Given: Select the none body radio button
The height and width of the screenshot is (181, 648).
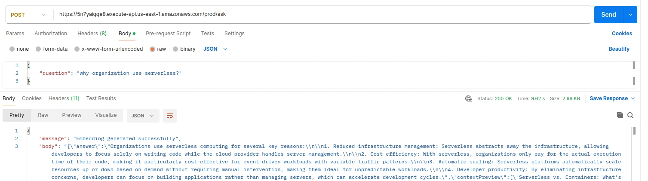Looking at the screenshot, I should (12, 49).
